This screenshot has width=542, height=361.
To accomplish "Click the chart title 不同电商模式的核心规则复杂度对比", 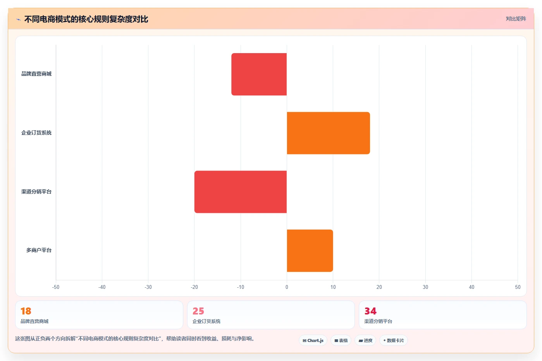I will (x=86, y=19).
